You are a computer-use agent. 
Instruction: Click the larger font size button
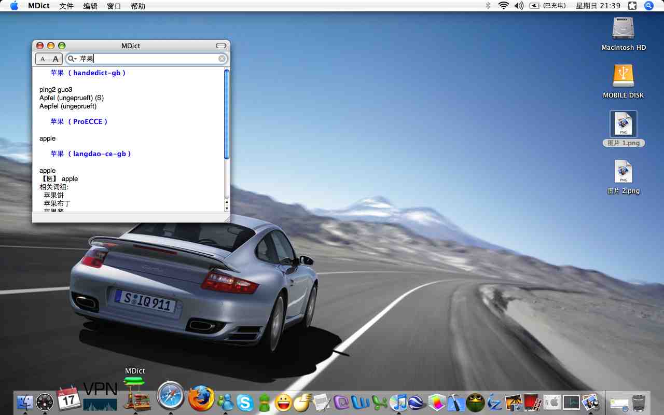pyautogui.click(x=56, y=59)
